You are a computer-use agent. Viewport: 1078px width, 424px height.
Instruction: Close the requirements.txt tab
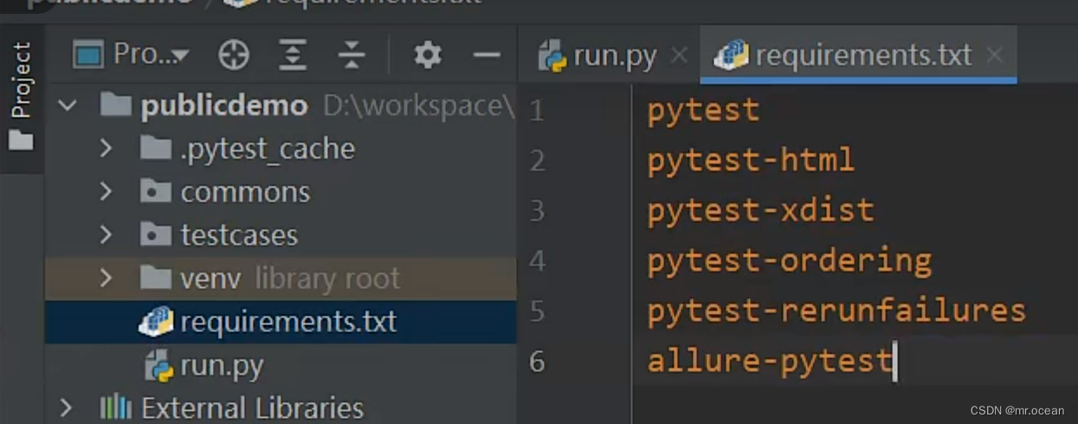995,55
